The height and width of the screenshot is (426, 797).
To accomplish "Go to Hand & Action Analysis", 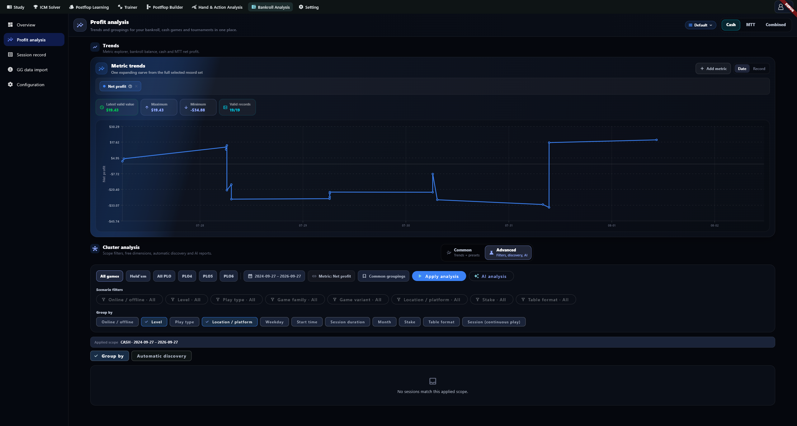I will point(217,7).
